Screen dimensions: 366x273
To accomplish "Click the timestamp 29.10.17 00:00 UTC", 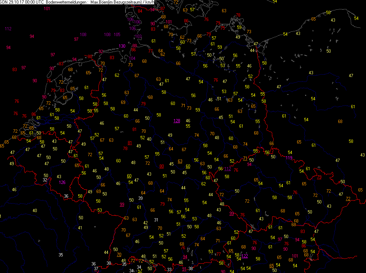I will (26, 2).
